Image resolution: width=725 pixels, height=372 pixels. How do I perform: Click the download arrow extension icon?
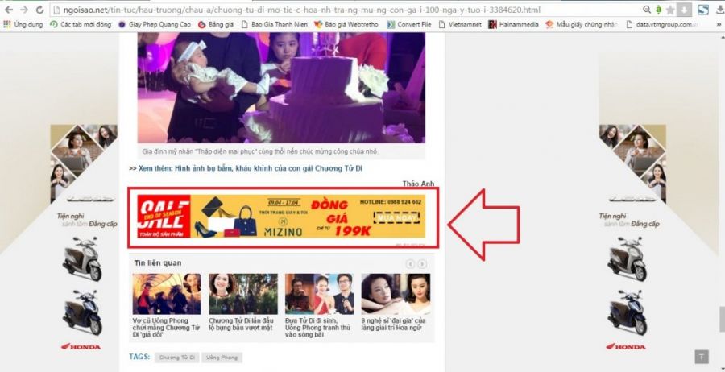click(686, 10)
